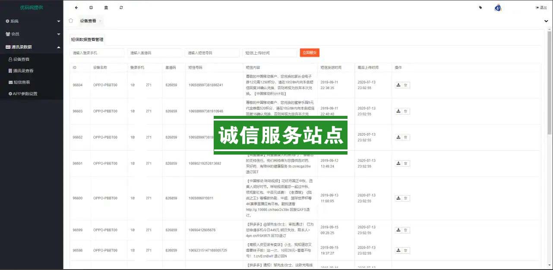Click the crosshair icon in top toolbar

91,7
